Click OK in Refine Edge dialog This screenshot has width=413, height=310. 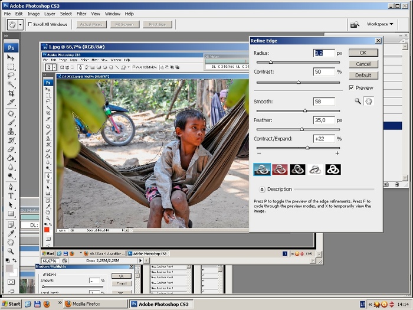[x=363, y=53]
